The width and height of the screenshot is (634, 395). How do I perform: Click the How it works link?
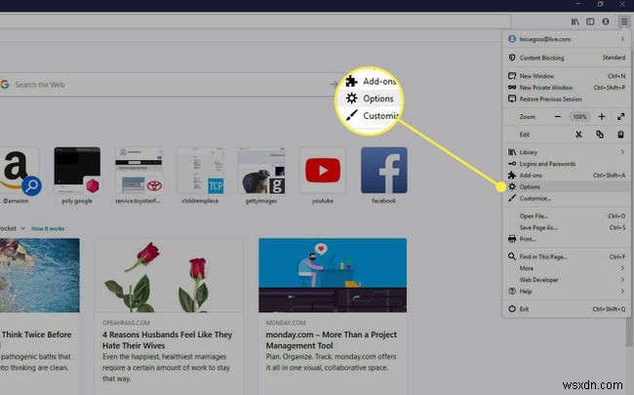click(x=48, y=229)
